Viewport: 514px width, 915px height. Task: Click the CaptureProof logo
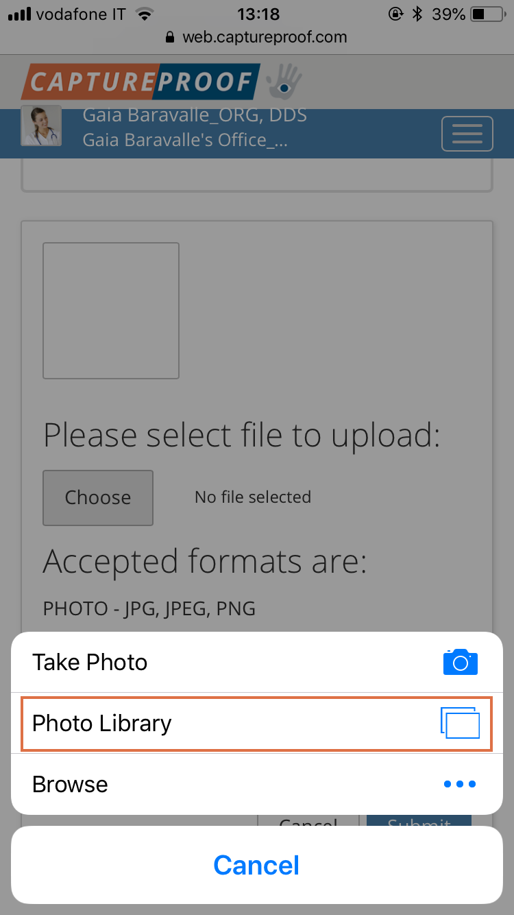click(141, 82)
